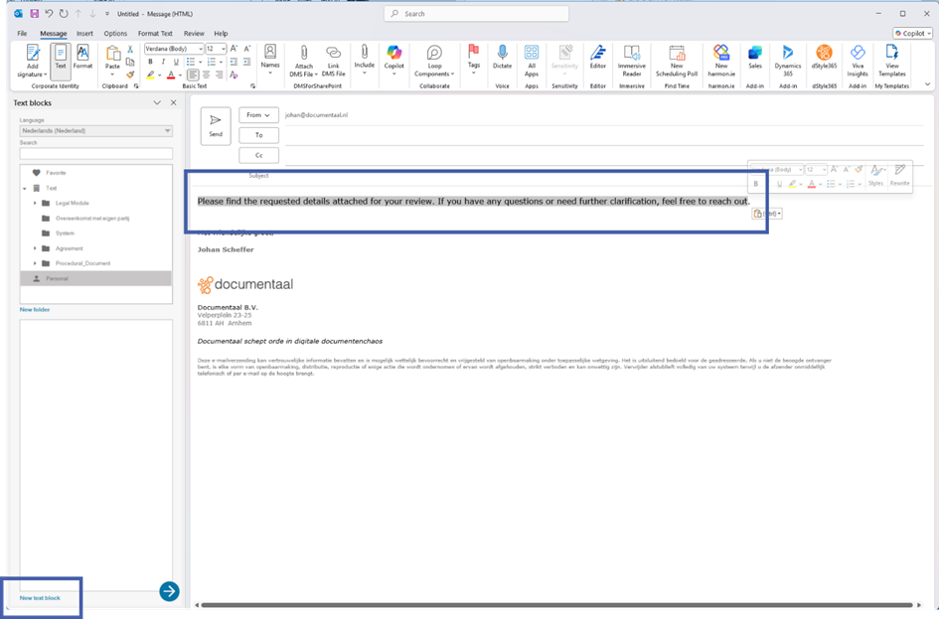Open the Tags flag menu
The image size is (939, 619).
474,59
